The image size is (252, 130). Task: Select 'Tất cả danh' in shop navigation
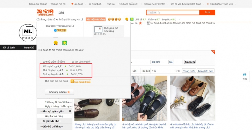9,48
